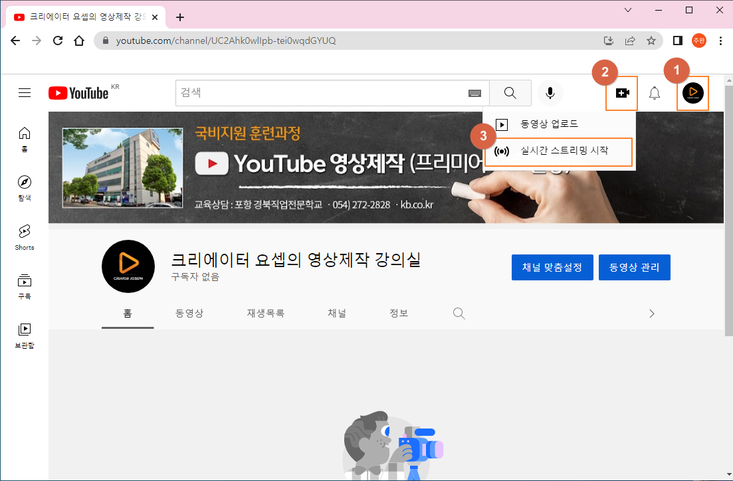Open the Chrome profile 주완 avatar
733x481 pixels.
(699, 41)
